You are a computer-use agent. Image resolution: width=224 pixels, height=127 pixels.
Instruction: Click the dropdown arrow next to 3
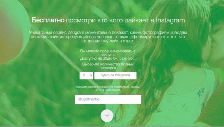(91, 75)
